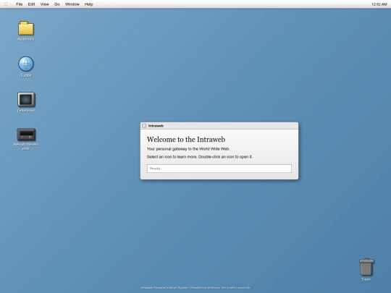391x293 pixels.
Task: Click the Ready status field
Action: pos(219,169)
